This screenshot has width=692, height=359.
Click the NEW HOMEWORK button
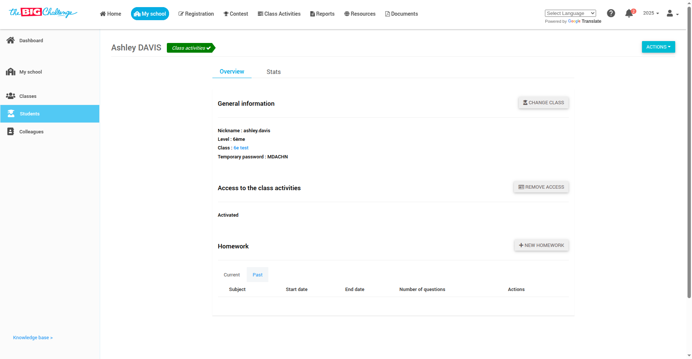[542, 245]
